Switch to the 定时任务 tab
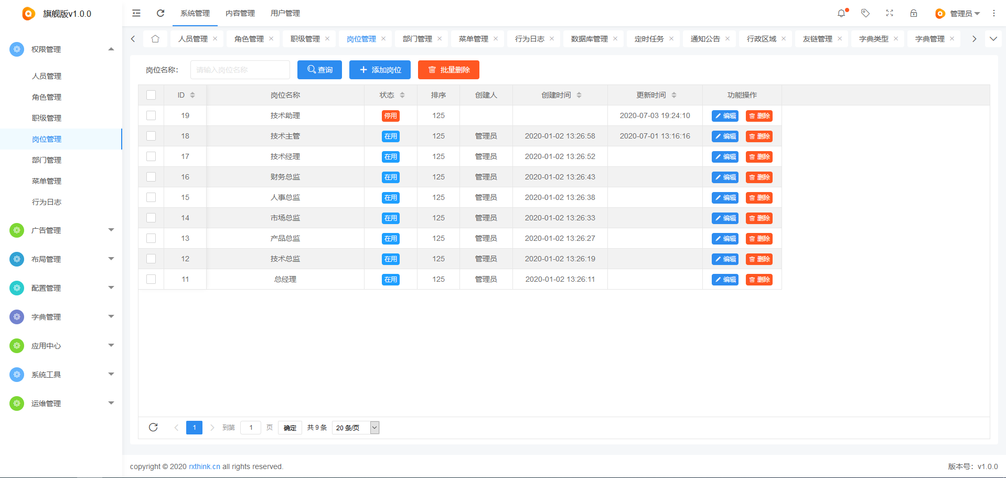Screen dimensions: 1006x478 click(x=649, y=39)
